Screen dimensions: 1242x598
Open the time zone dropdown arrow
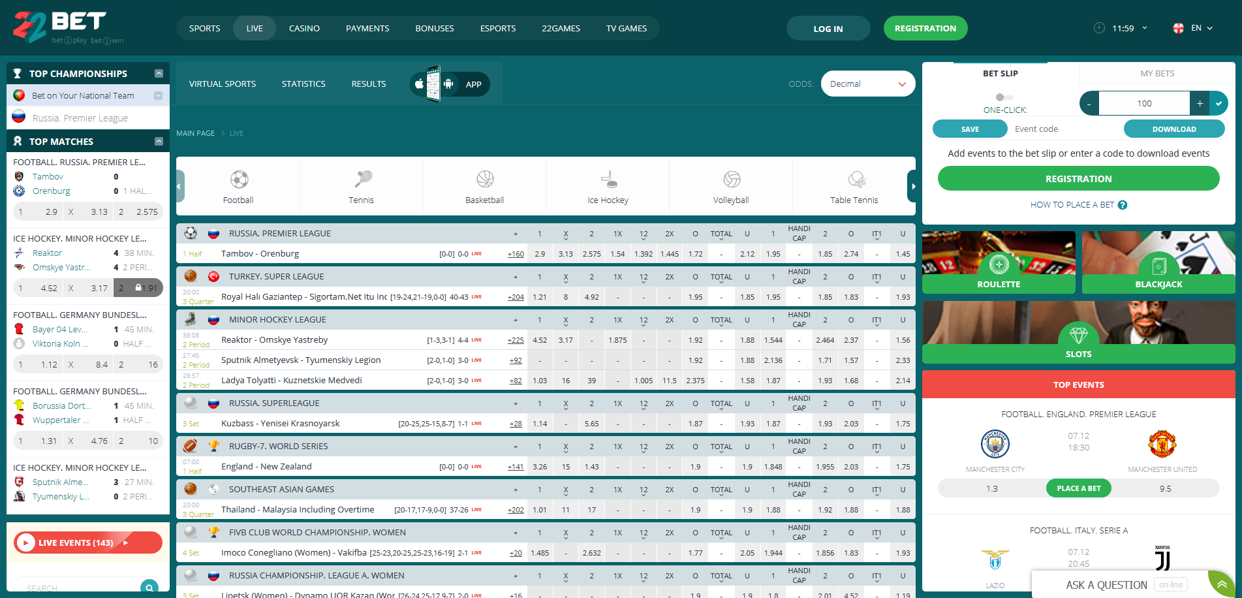[x=1144, y=28]
